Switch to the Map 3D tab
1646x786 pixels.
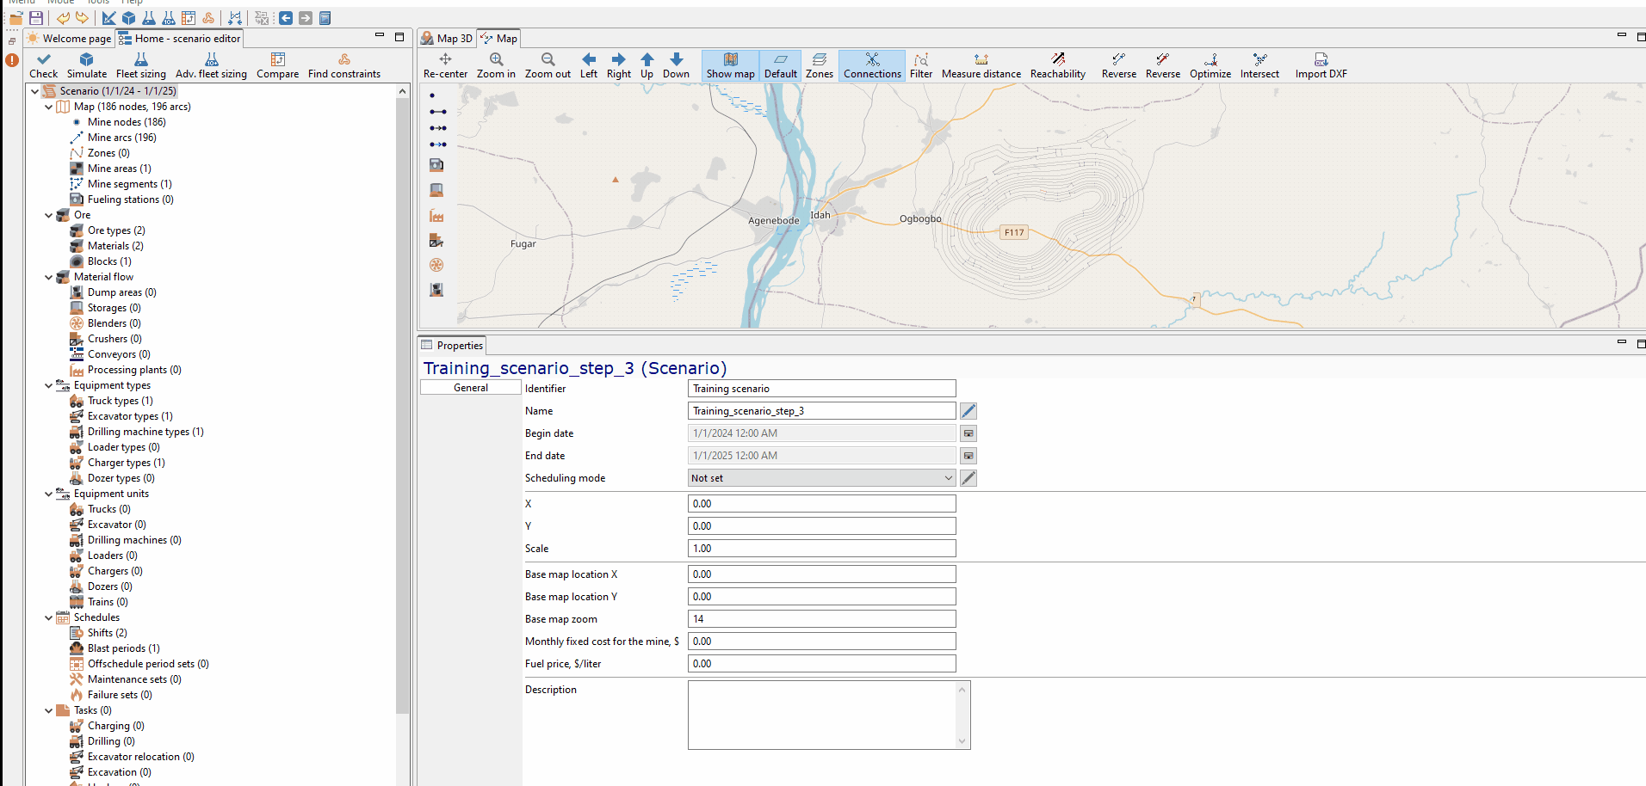pyautogui.click(x=447, y=39)
